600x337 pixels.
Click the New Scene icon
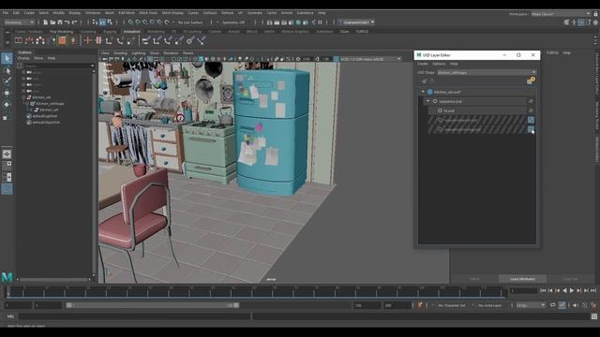46,22
